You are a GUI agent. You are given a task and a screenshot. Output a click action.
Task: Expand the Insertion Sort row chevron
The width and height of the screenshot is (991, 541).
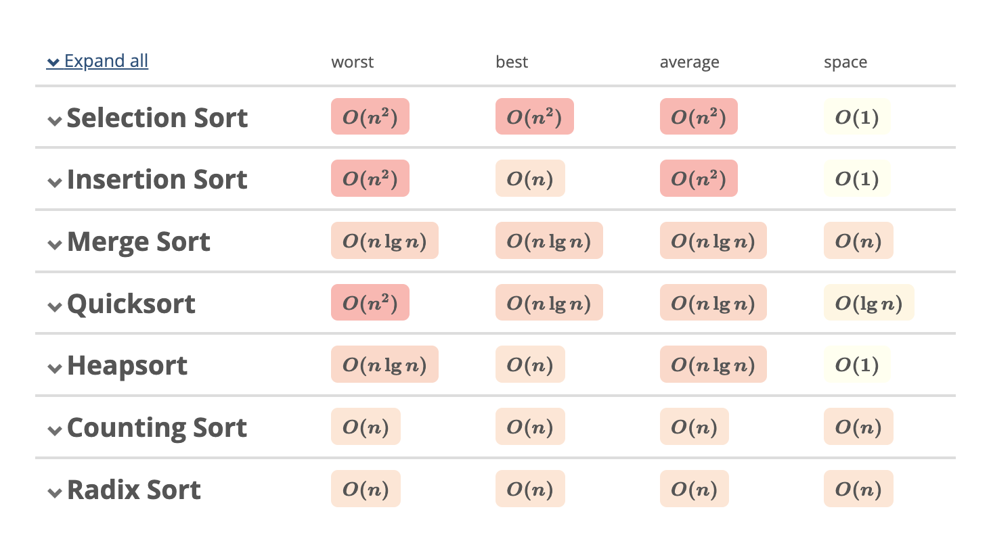(x=55, y=183)
